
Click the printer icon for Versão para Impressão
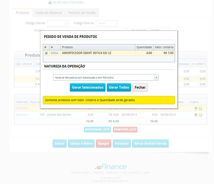pos(50,2)
